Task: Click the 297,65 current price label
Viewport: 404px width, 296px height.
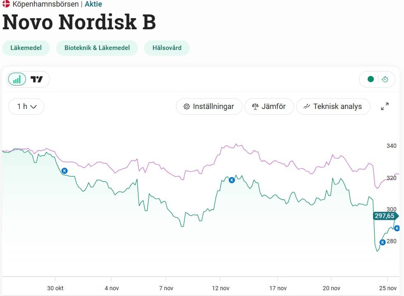Action: (x=385, y=216)
